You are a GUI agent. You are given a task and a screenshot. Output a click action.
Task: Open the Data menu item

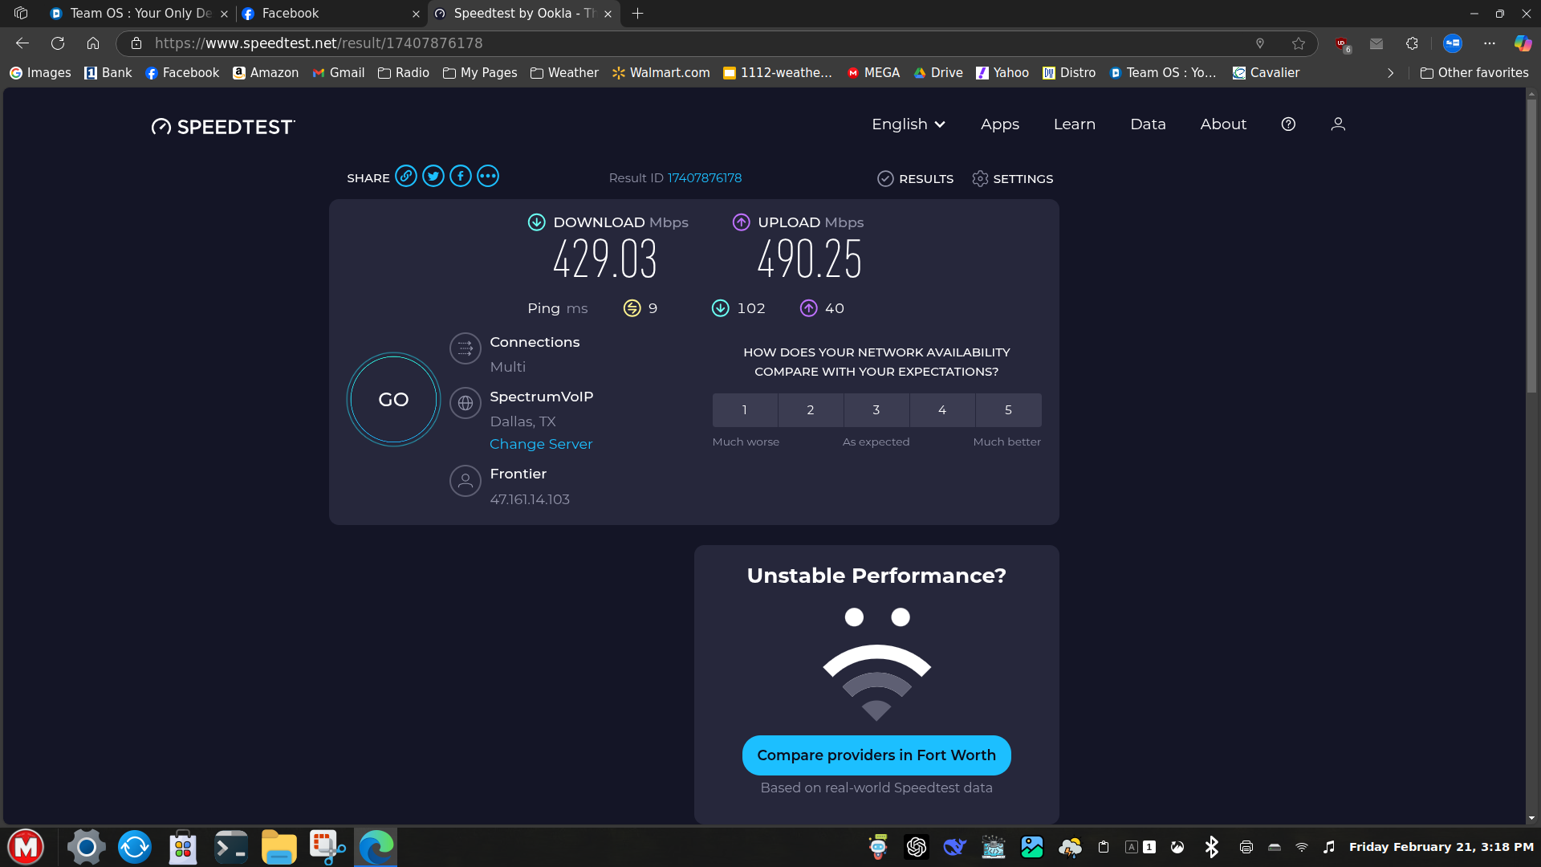pyautogui.click(x=1148, y=124)
